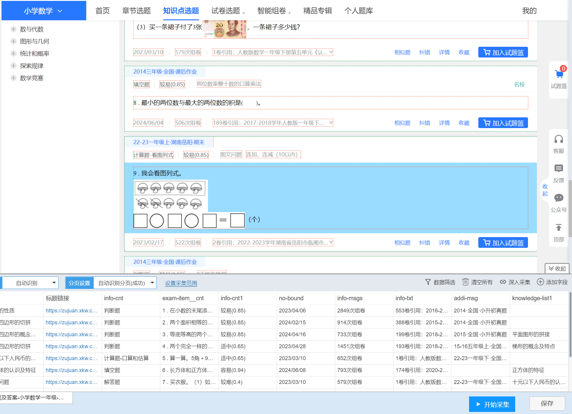Click the 数据筛选 filter icon
572x414 pixels.
pos(428,282)
